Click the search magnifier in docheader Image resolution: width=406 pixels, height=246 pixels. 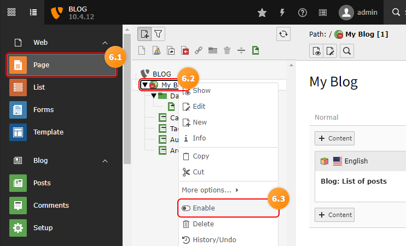tap(347, 51)
